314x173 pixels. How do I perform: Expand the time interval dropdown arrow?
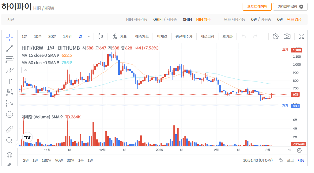point(89,36)
